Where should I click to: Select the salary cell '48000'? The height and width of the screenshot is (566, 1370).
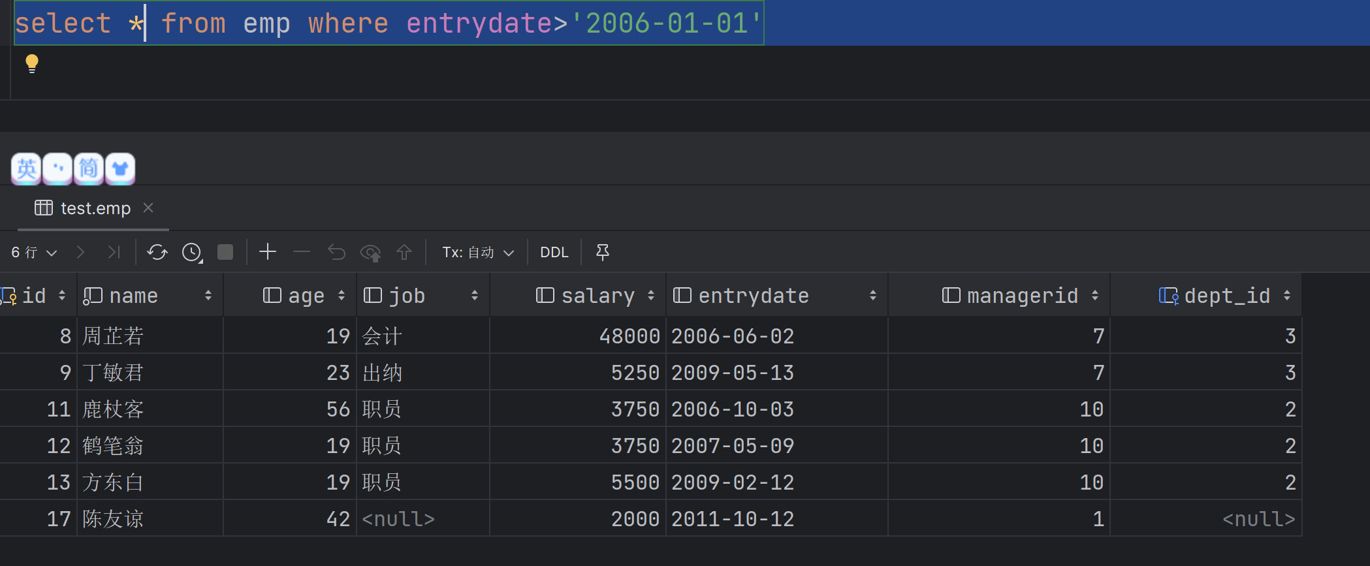[578, 336]
